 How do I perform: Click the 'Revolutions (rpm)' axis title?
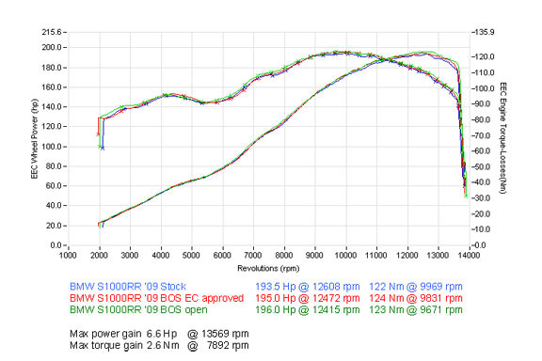point(268,269)
